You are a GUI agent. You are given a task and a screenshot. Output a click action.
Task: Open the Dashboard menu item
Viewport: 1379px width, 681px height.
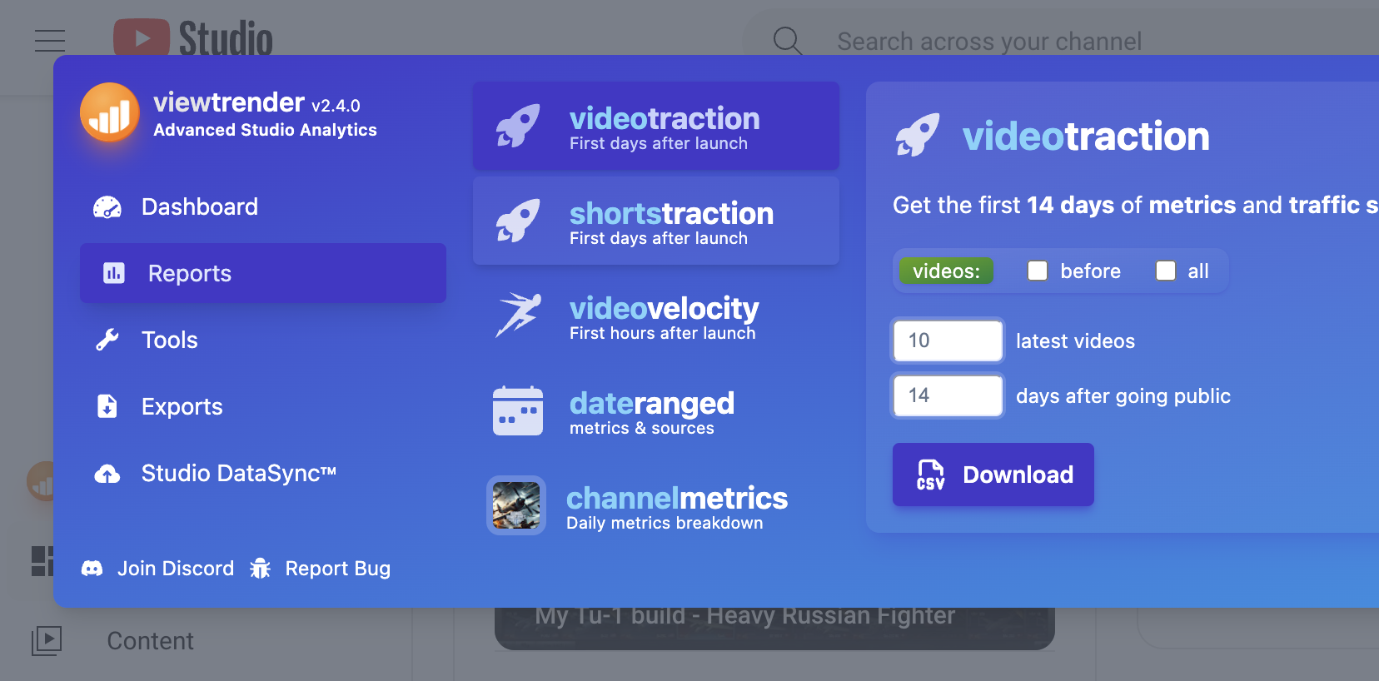click(x=263, y=206)
